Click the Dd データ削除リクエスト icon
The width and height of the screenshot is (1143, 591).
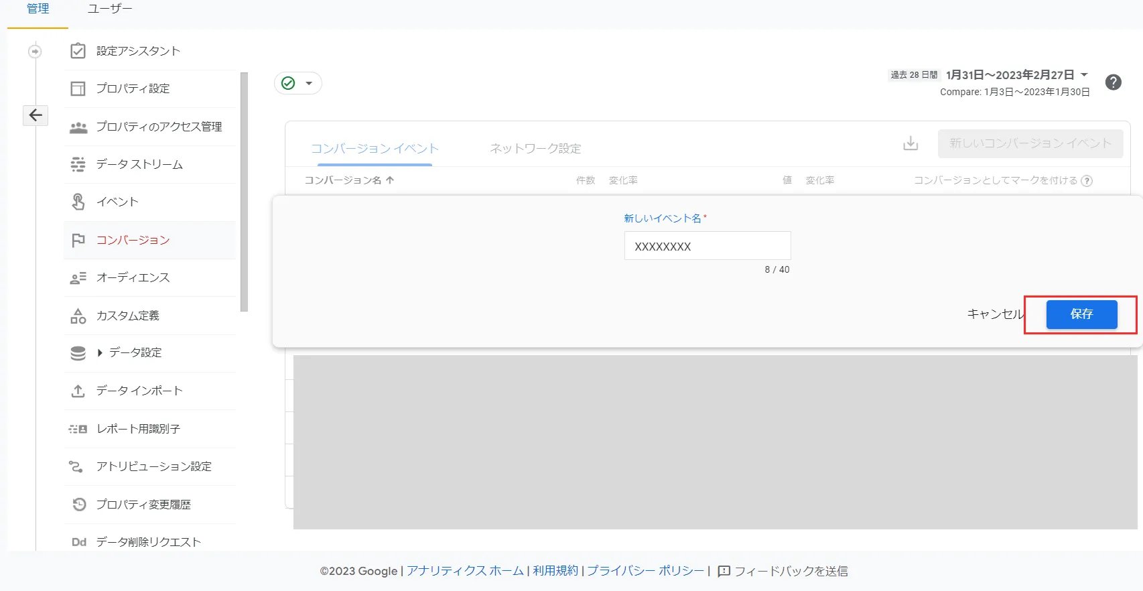(x=79, y=542)
